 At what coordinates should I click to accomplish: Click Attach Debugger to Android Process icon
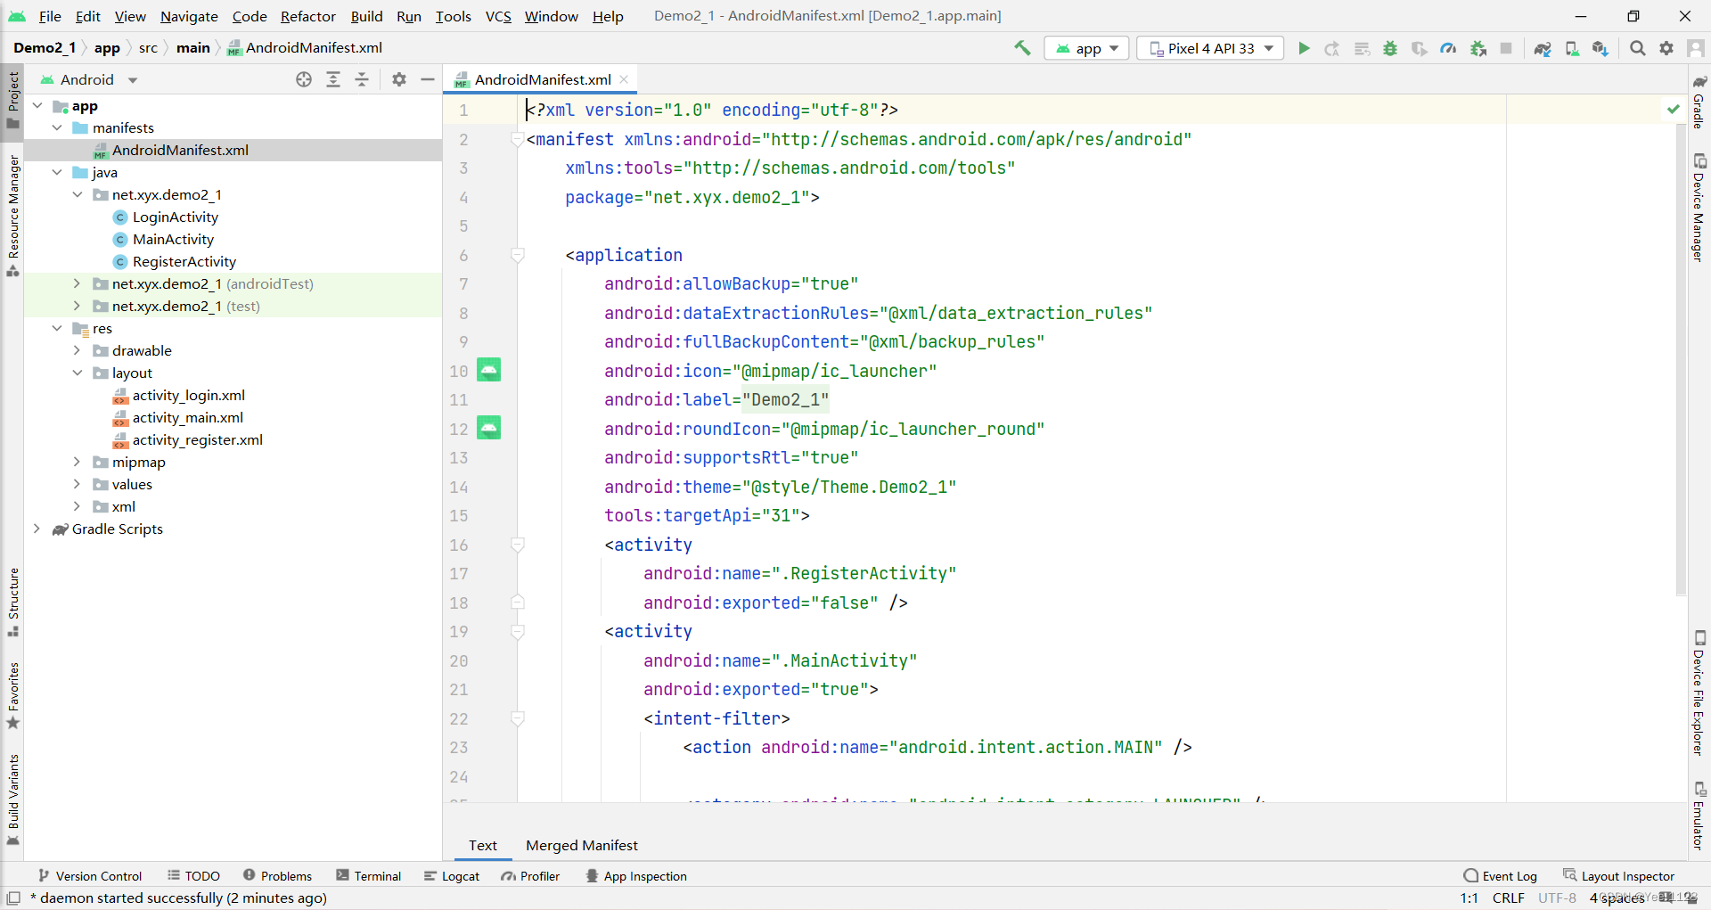1478,48
